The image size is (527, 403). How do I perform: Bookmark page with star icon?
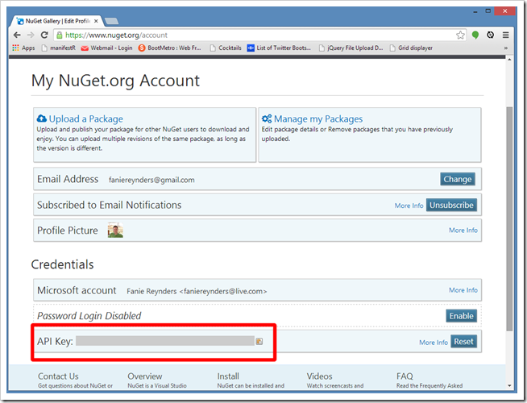460,35
